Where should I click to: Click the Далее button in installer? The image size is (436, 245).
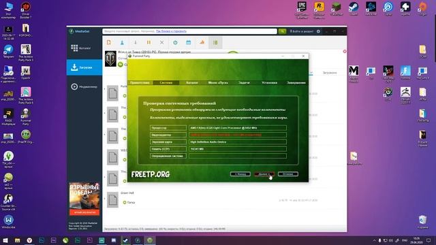point(264,174)
